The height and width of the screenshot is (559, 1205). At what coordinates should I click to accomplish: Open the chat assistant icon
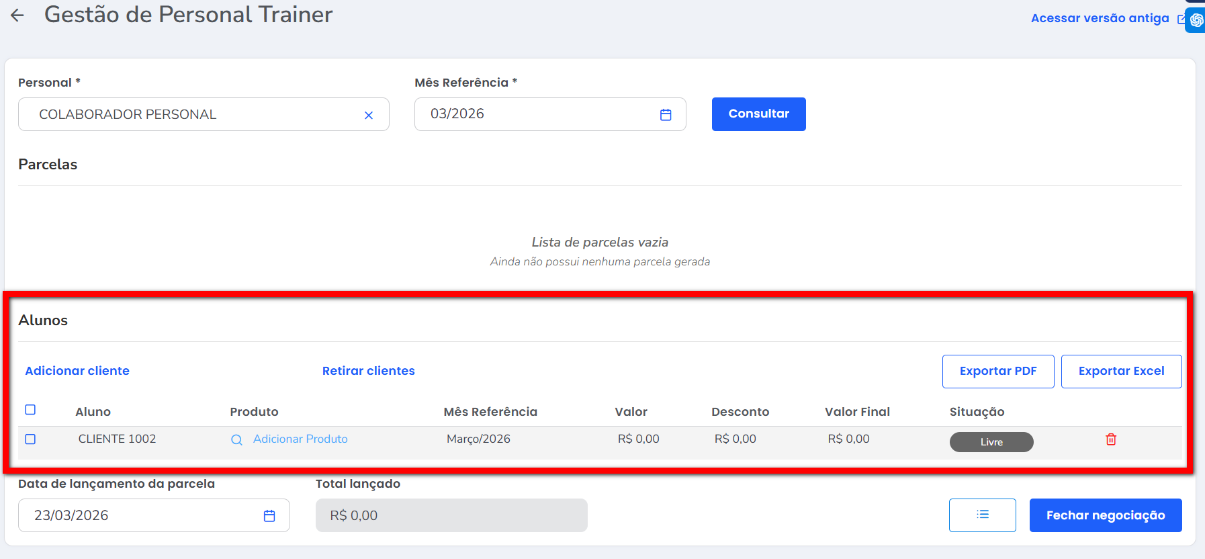(1196, 20)
